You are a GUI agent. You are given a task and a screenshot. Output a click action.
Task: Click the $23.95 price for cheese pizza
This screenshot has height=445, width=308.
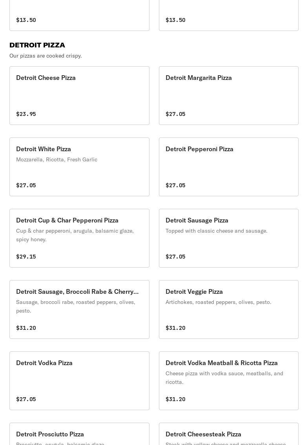(x=26, y=114)
